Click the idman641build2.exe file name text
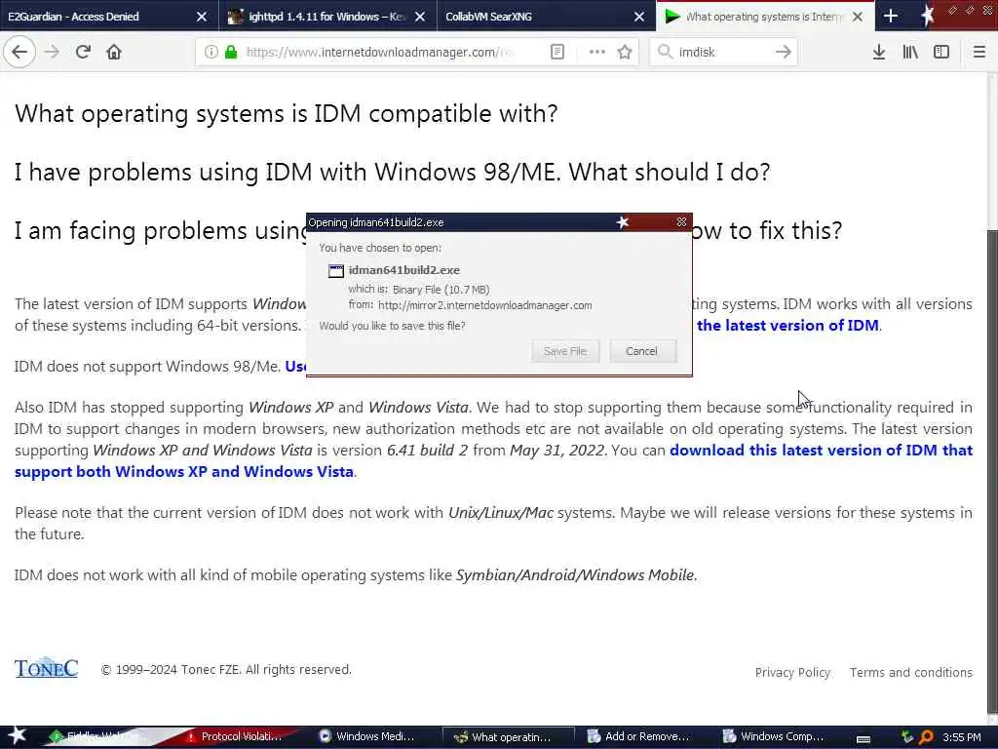This screenshot has height=749, width=998. (403, 270)
